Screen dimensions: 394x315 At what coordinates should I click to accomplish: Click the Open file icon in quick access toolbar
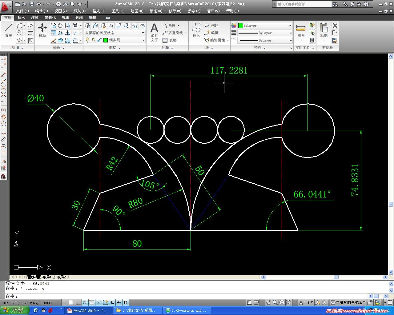pyautogui.click(x=24, y=4)
